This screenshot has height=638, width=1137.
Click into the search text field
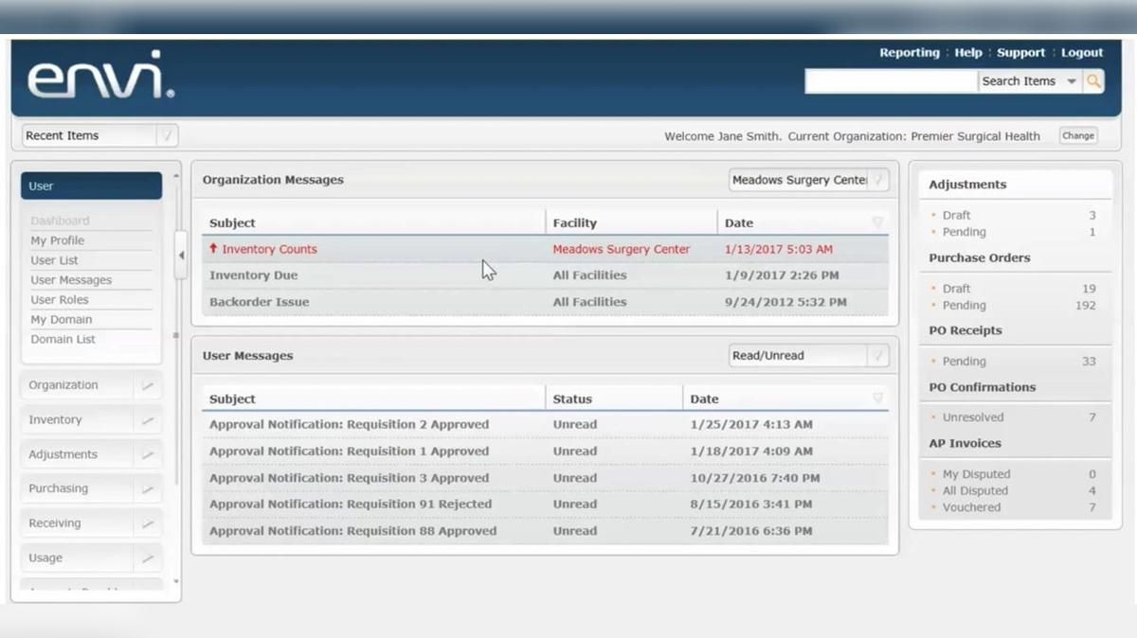tap(890, 81)
